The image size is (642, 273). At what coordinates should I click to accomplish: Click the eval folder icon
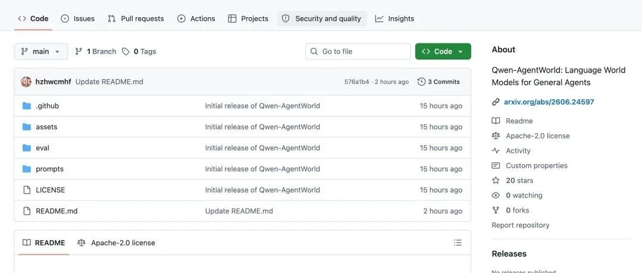(27, 148)
